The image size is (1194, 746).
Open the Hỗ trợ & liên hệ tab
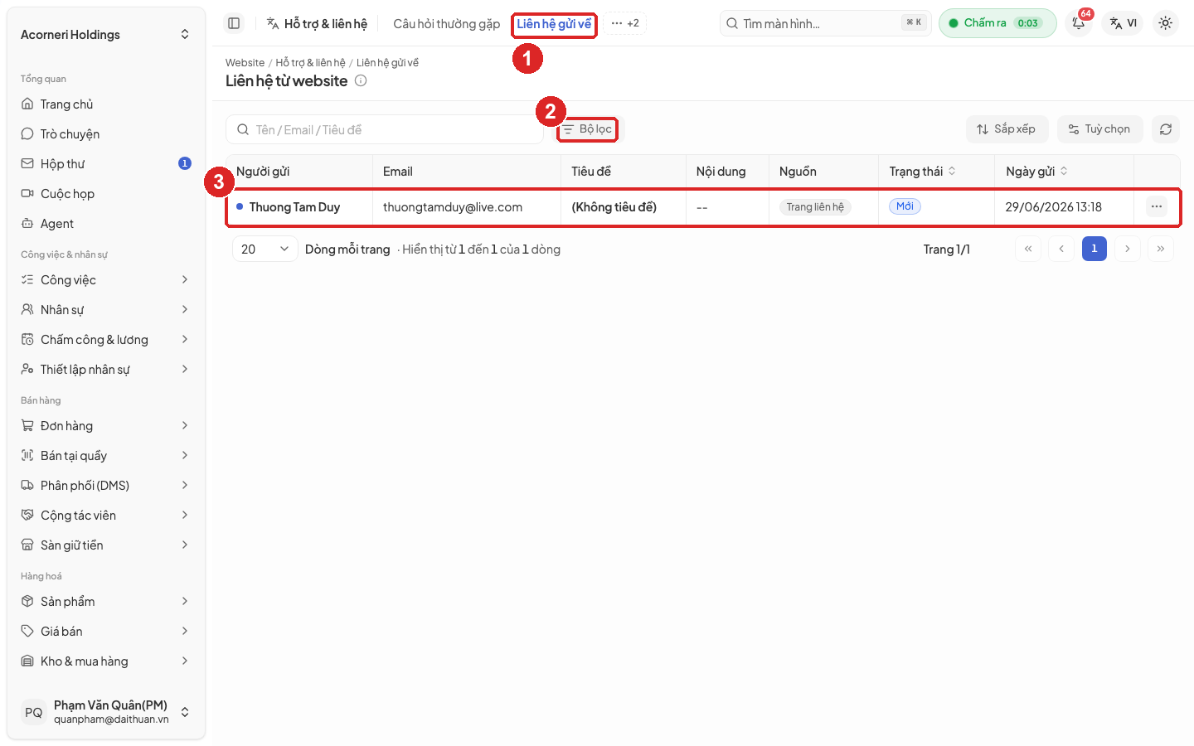pyautogui.click(x=317, y=24)
